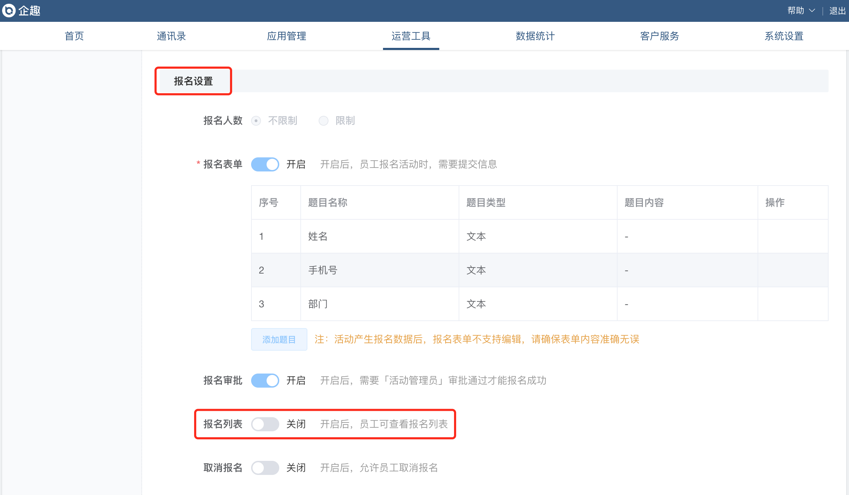This screenshot has width=849, height=495.
Task: Switch to 应用管理 tab
Action: coord(286,36)
